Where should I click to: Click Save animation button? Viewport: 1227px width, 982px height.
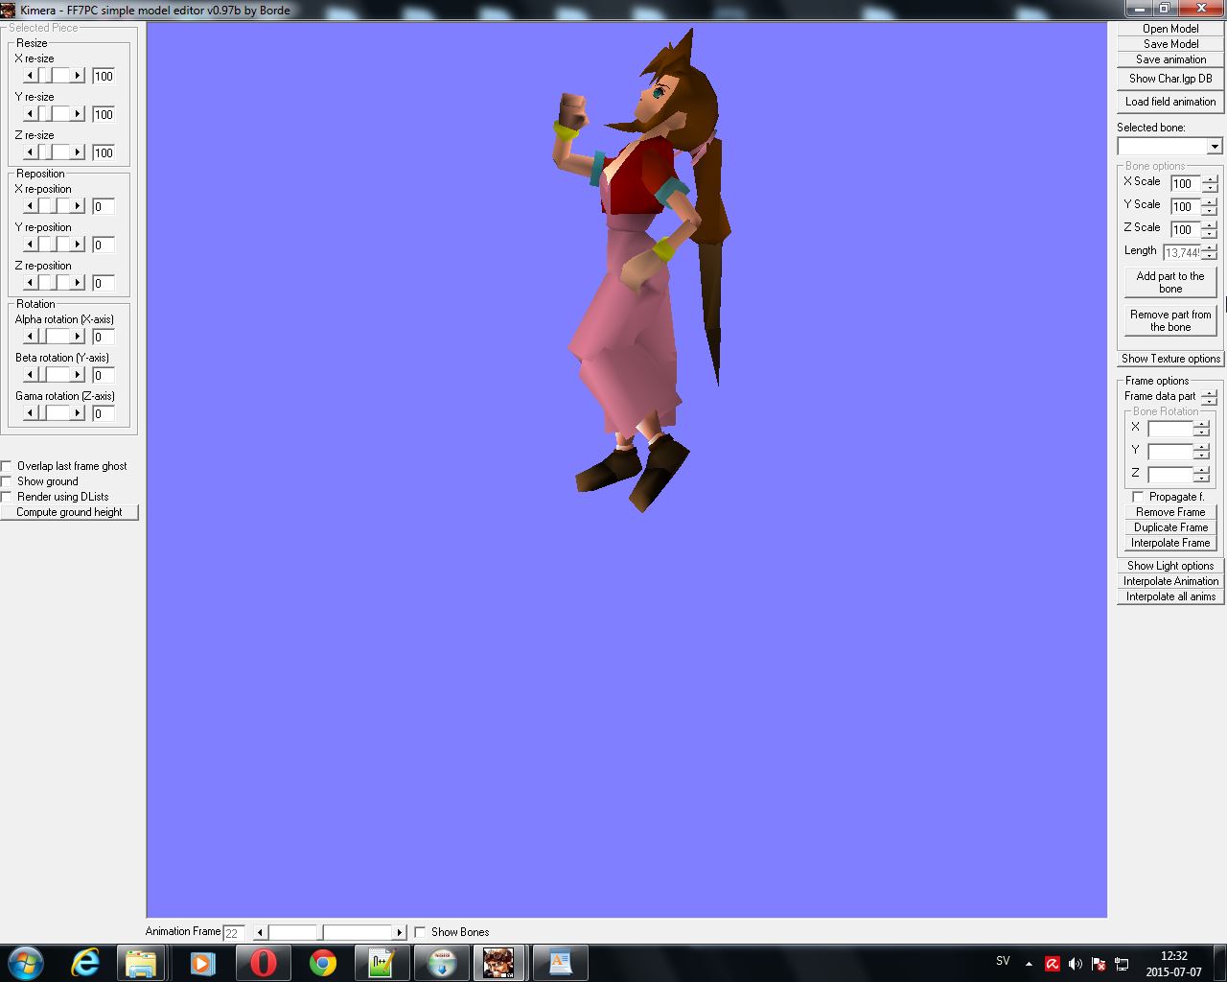click(x=1170, y=59)
